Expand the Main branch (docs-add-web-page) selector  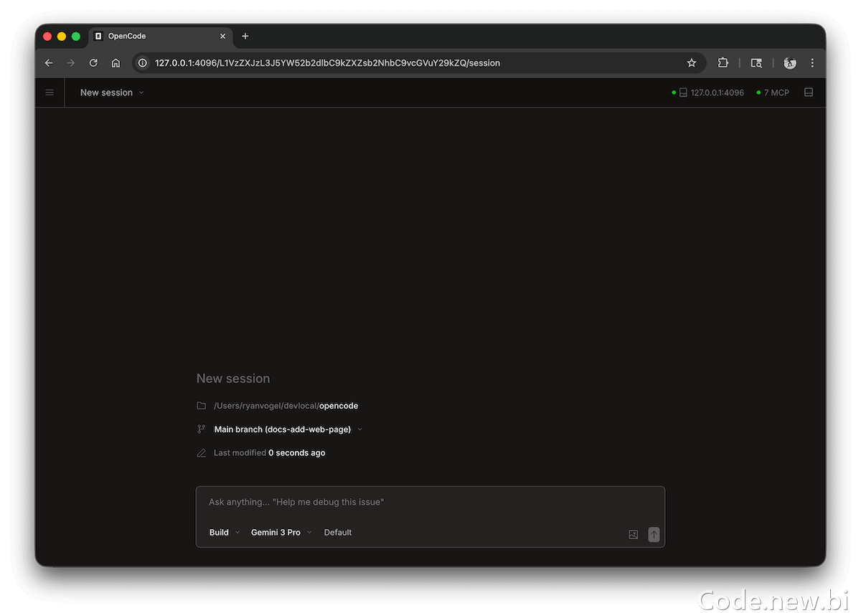tap(288, 429)
